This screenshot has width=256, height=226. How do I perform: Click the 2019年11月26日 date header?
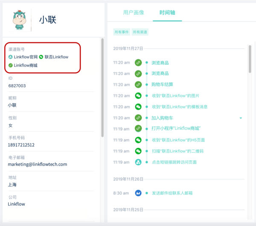(x=128, y=179)
